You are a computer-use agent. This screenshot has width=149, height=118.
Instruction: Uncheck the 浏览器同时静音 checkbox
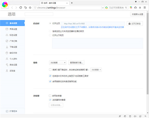pos(50,100)
